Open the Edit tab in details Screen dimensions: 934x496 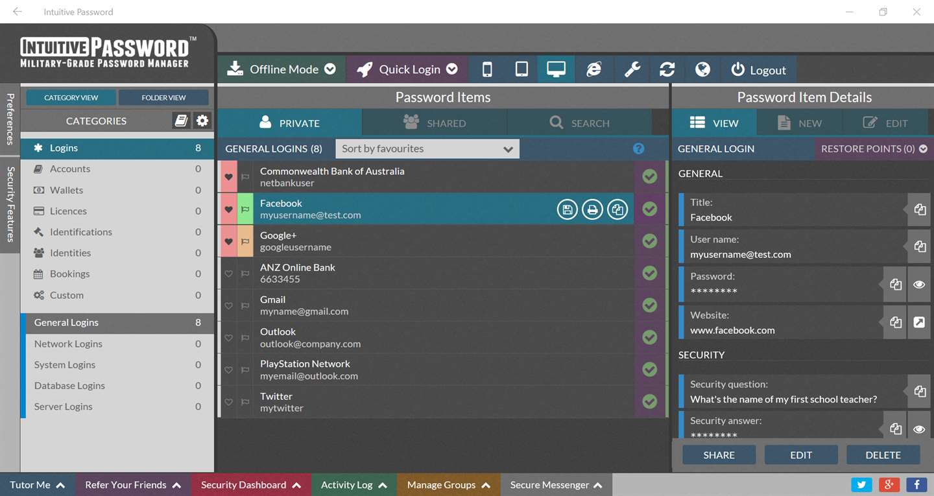pos(885,123)
